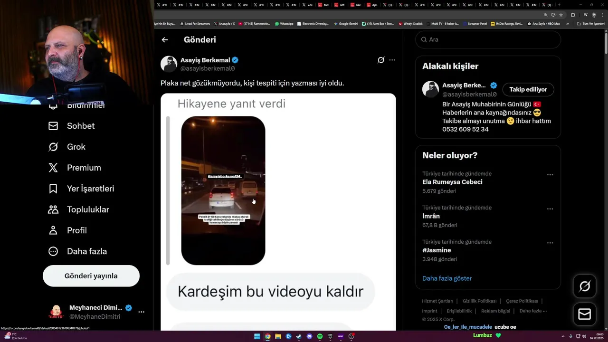Open Epic Games launcher from taskbar
The height and width of the screenshot is (342, 608).
(330, 336)
